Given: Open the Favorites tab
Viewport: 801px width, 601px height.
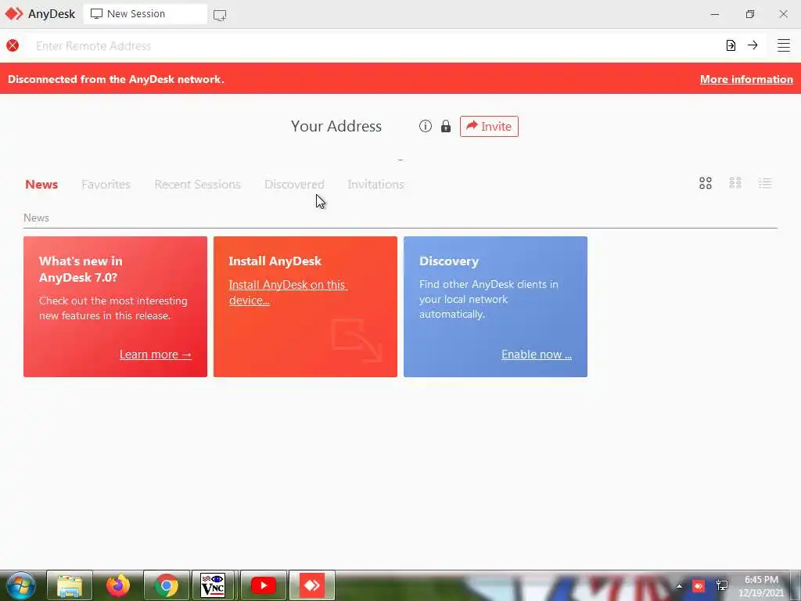Looking at the screenshot, I should coord(106,185).
